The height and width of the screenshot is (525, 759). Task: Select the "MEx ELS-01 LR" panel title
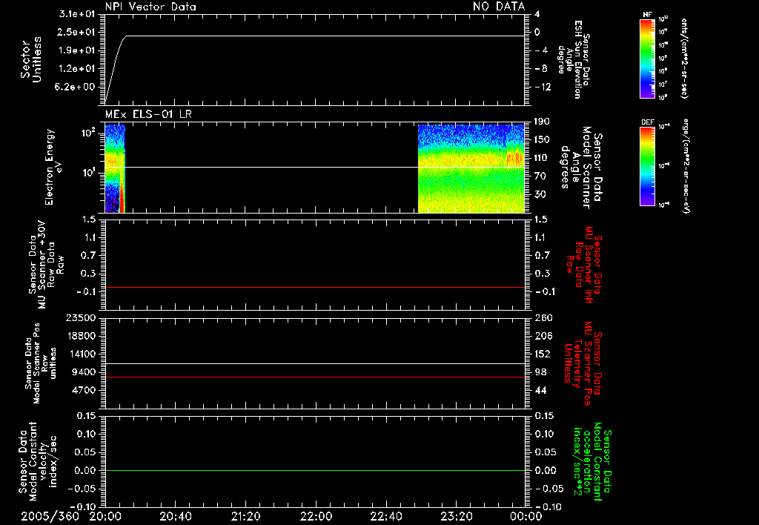(148, 114)
